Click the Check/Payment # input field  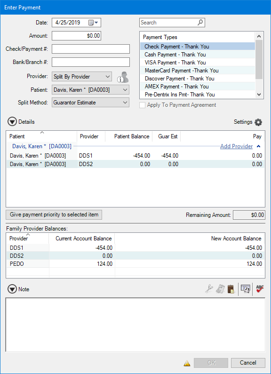tap(91, 49)
